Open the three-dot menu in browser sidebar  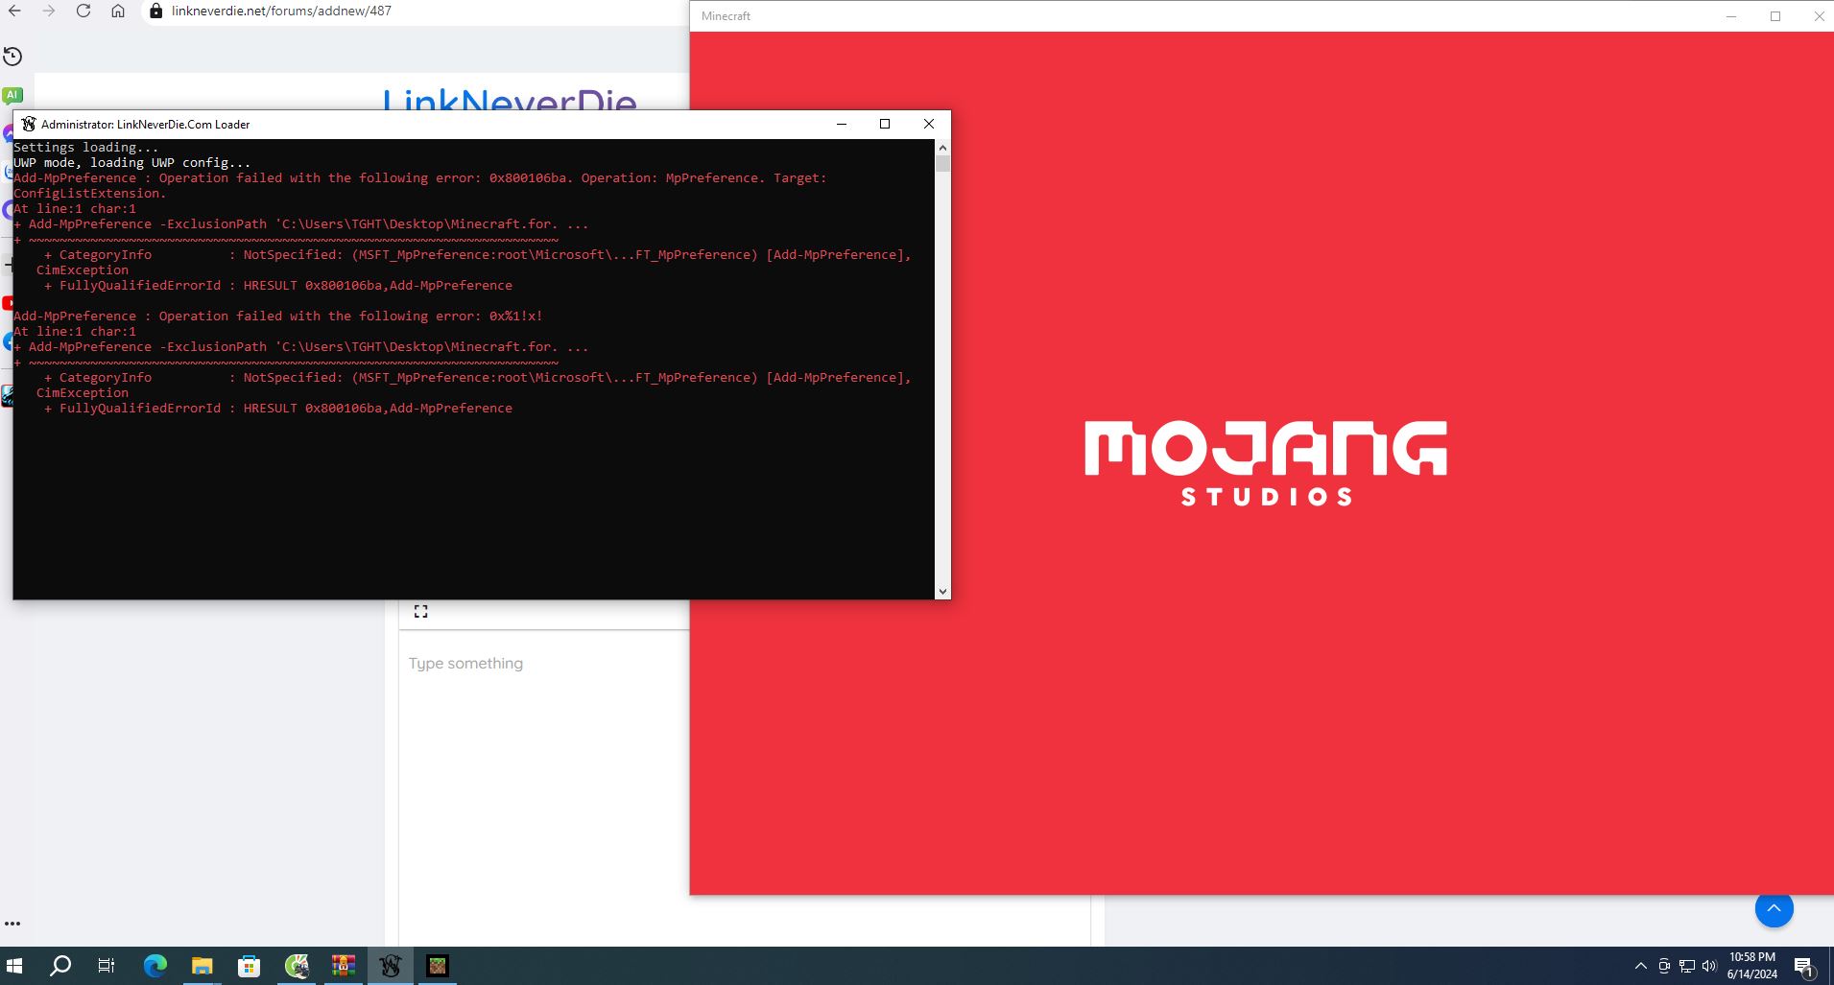tap(12, 924)
